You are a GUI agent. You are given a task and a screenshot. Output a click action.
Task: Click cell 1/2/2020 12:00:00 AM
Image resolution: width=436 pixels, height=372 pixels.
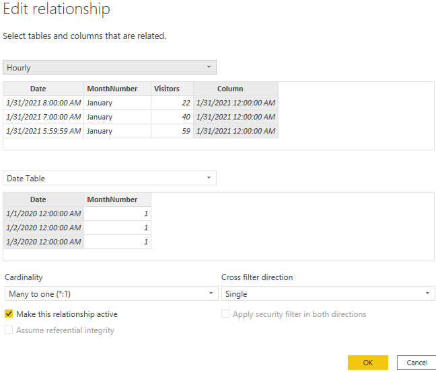click(43, 228)
